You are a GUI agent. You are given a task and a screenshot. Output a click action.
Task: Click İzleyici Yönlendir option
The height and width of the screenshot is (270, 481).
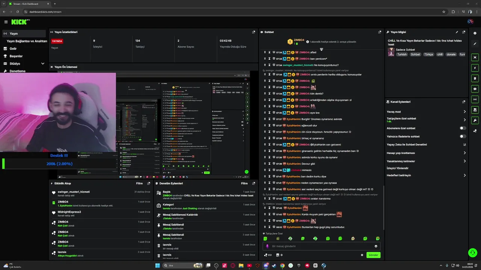398,168
